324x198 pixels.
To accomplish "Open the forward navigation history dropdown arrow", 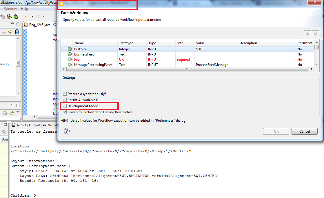I will tap(43, 16).
